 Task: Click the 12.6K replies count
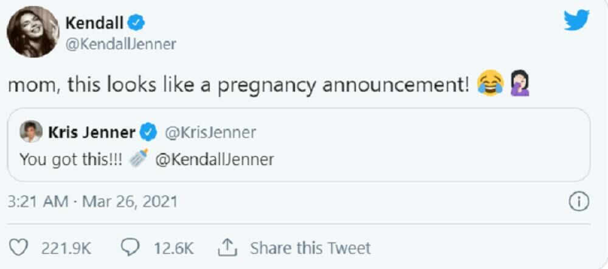(x=173, y=248)
